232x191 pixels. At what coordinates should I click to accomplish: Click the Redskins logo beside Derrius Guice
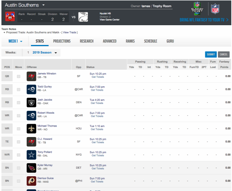(x=31, y=181)
